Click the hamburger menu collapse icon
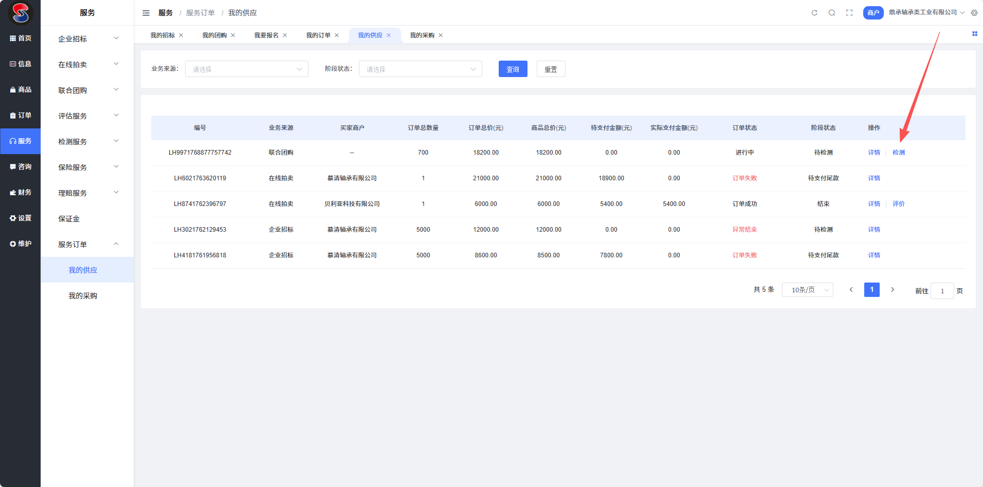 point(146,13)
